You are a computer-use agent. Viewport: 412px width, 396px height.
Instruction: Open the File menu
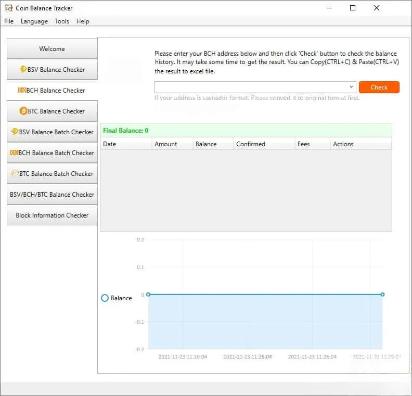9,21
